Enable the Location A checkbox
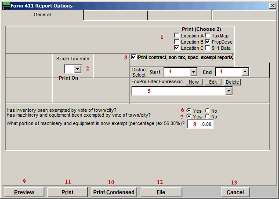Screen dimensions: 279x199 pos(177,35)
